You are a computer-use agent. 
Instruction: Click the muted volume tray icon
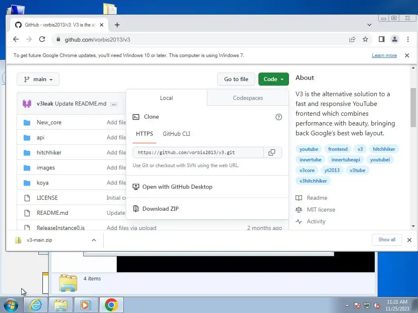point(377,305)
